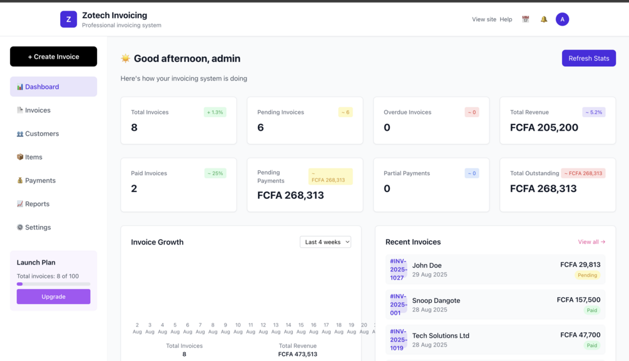Click the Dashboard bar chart icon
The image size is (629, 361).
click(19, 86)
